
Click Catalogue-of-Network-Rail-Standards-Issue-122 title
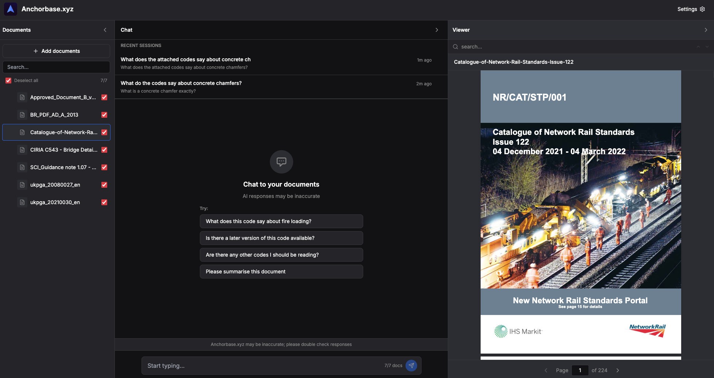513,62
